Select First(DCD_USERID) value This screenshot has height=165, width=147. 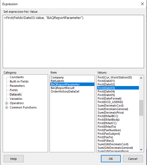pyautogui.click(x=118, y=102)
